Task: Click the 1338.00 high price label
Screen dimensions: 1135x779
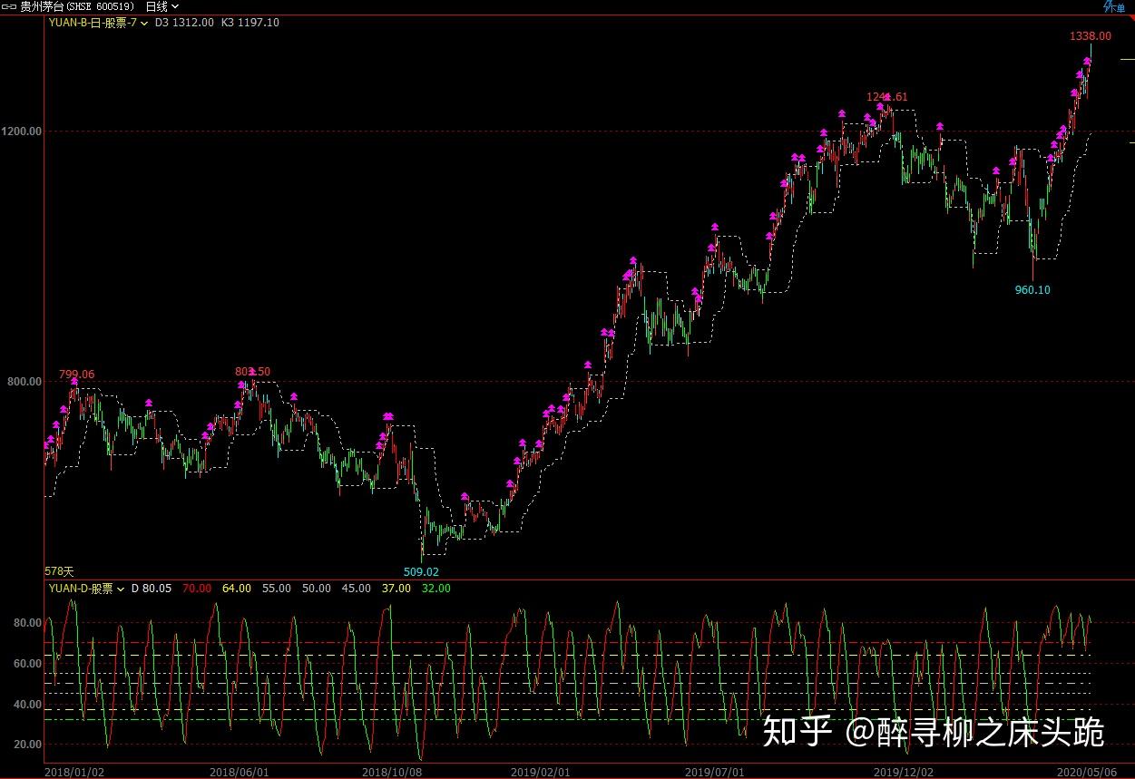Action: pos(1090,36)
